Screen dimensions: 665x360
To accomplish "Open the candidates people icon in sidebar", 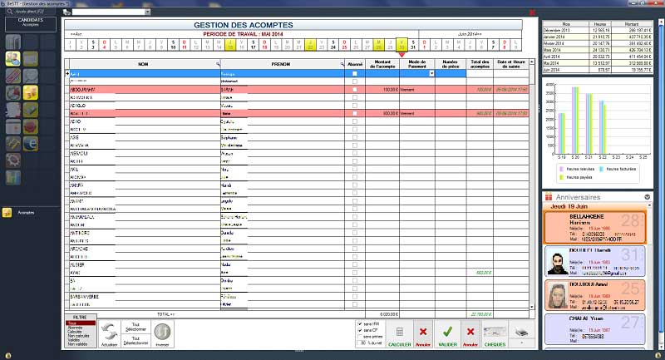I will pyautogui.click(x=13, y=58).
